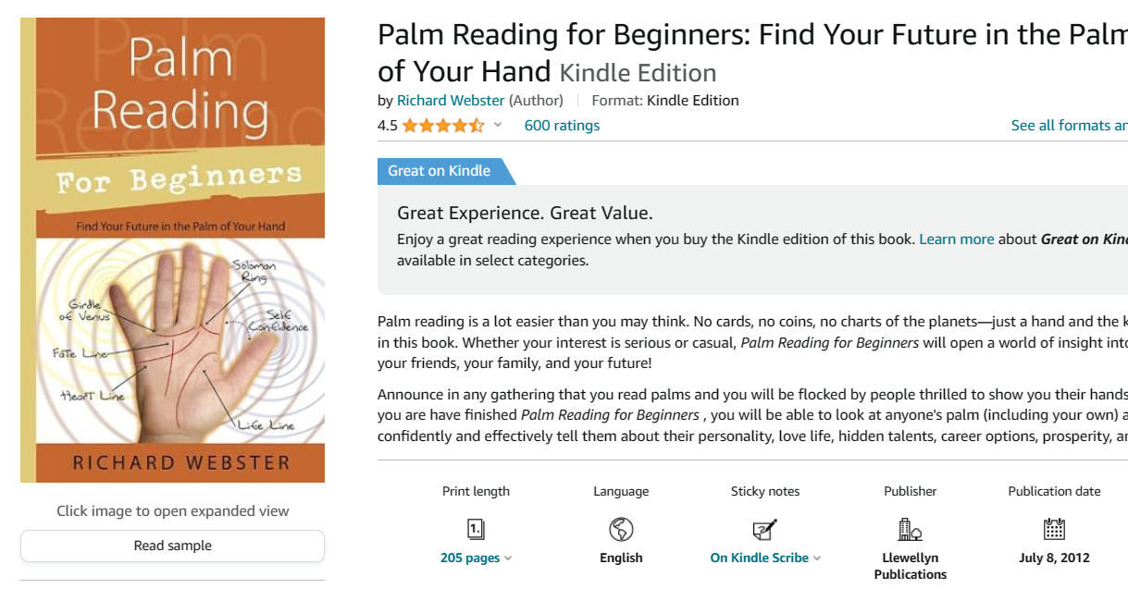Click the Click image to open expanded view text
This screenshot has height=589, width=1128.
pos(173,510)
